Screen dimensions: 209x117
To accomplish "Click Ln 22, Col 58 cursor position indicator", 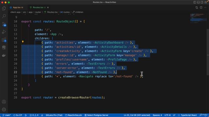I will point(137,115).
